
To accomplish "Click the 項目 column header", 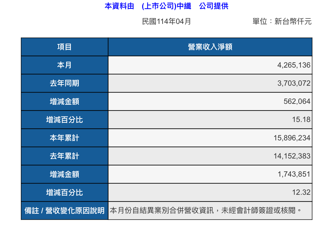I will click(x=64, y=47).
